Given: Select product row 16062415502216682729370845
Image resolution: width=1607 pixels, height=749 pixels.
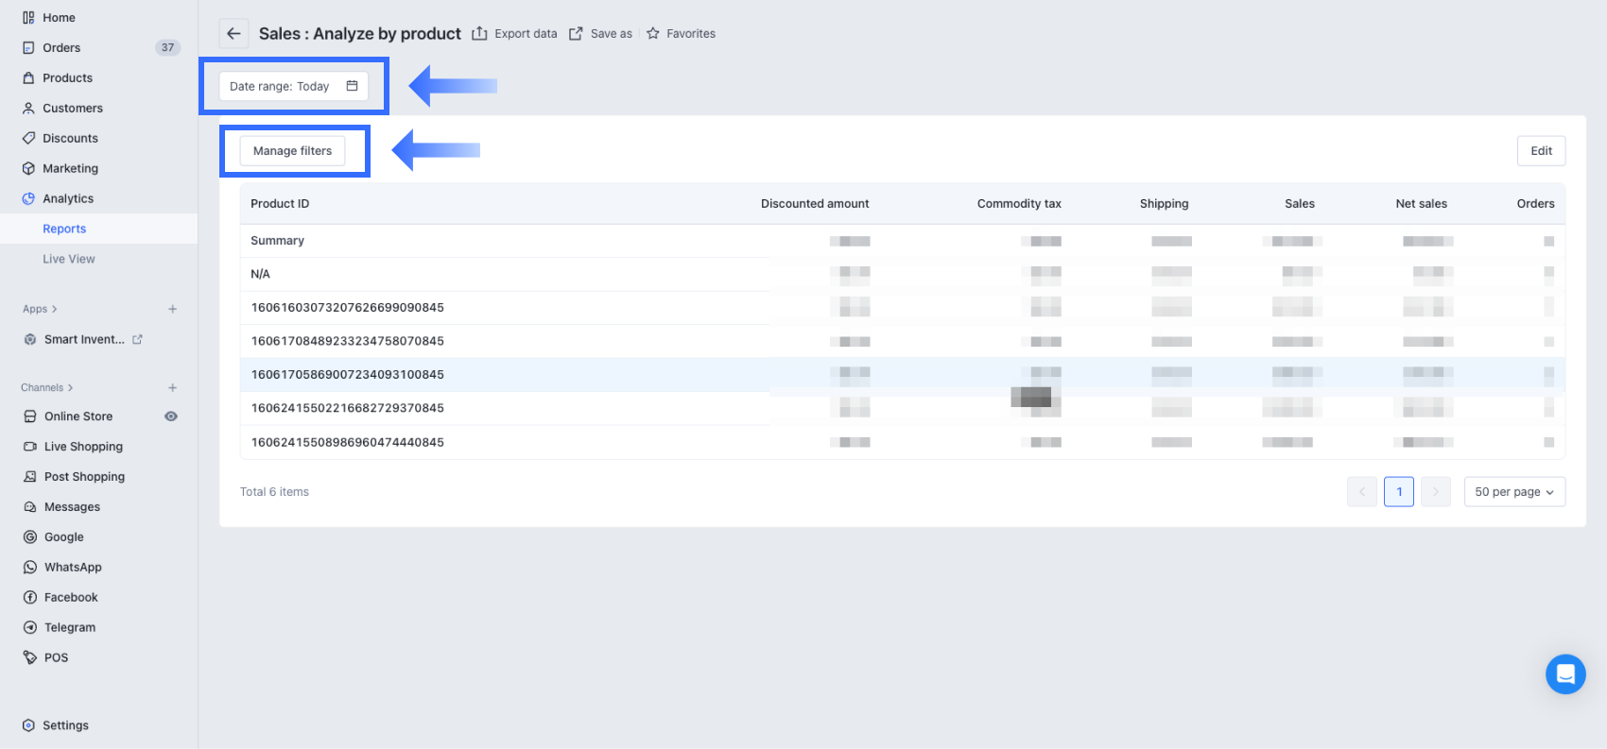Looking at the screenshot, I should click(903, 408).
